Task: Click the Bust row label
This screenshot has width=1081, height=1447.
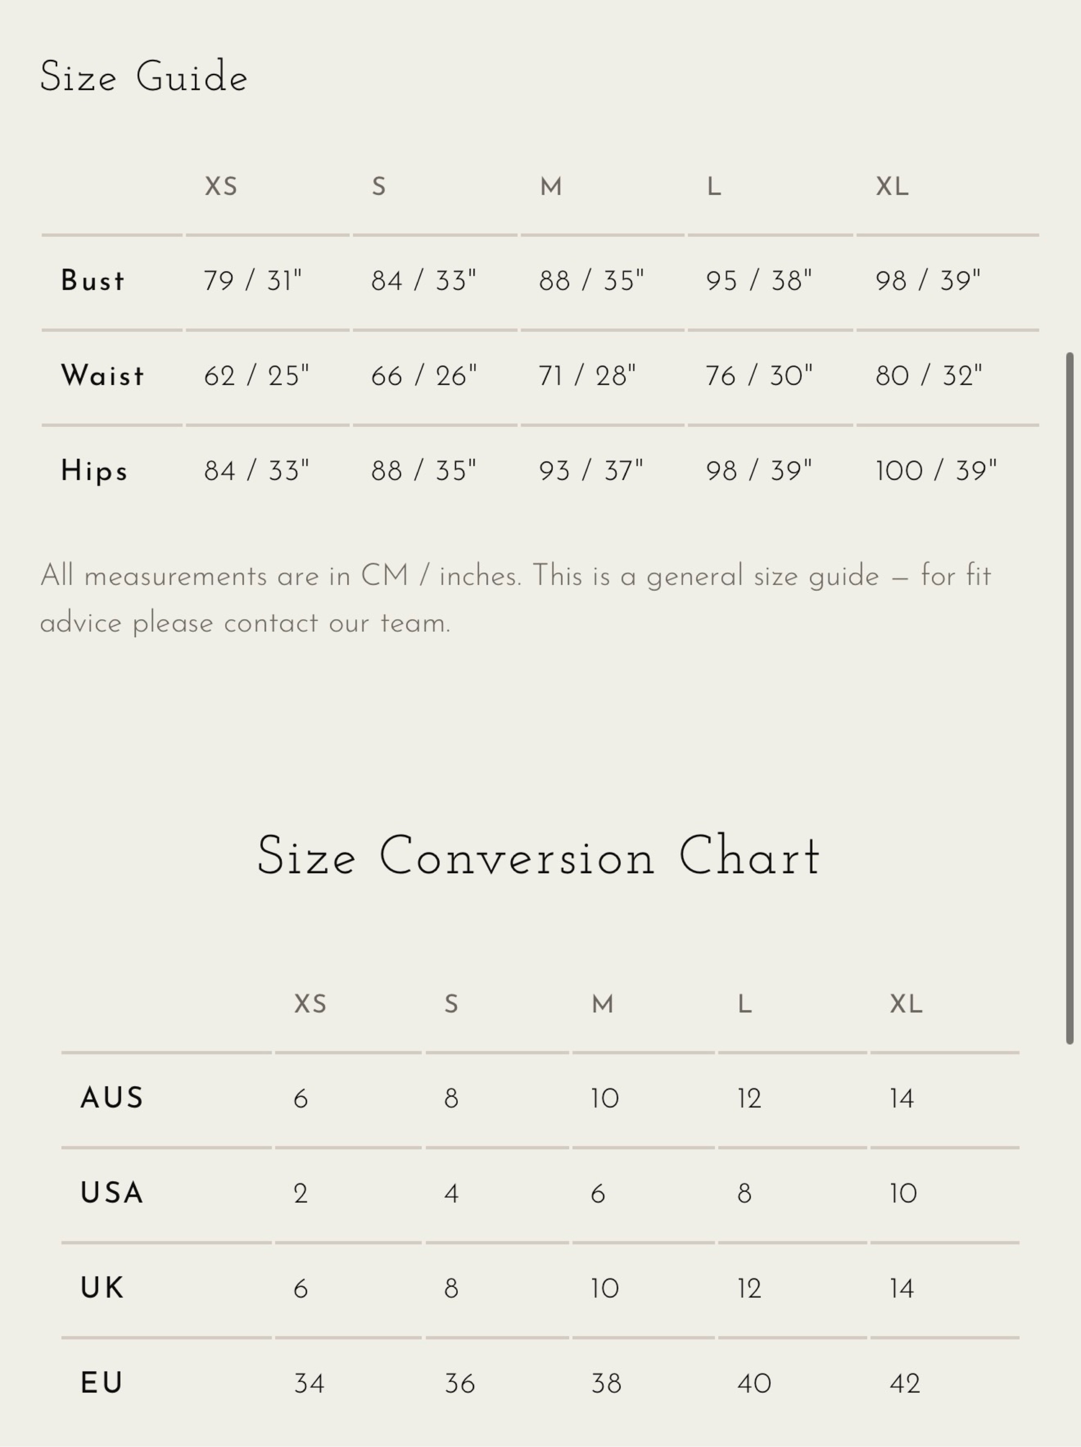Action: pos(92,280)
